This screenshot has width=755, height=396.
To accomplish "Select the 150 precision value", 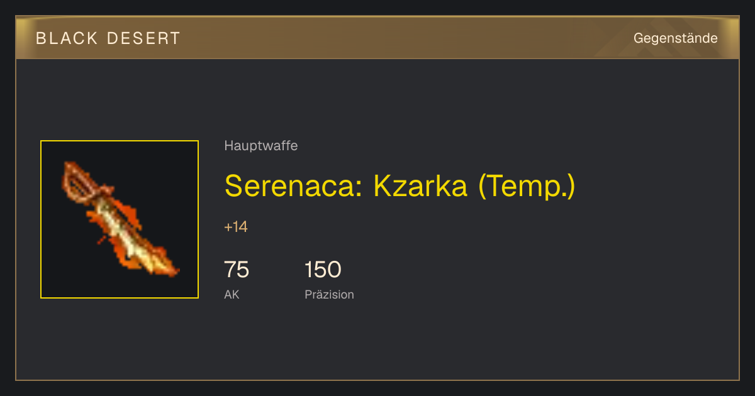I will [x=323, y=270].
